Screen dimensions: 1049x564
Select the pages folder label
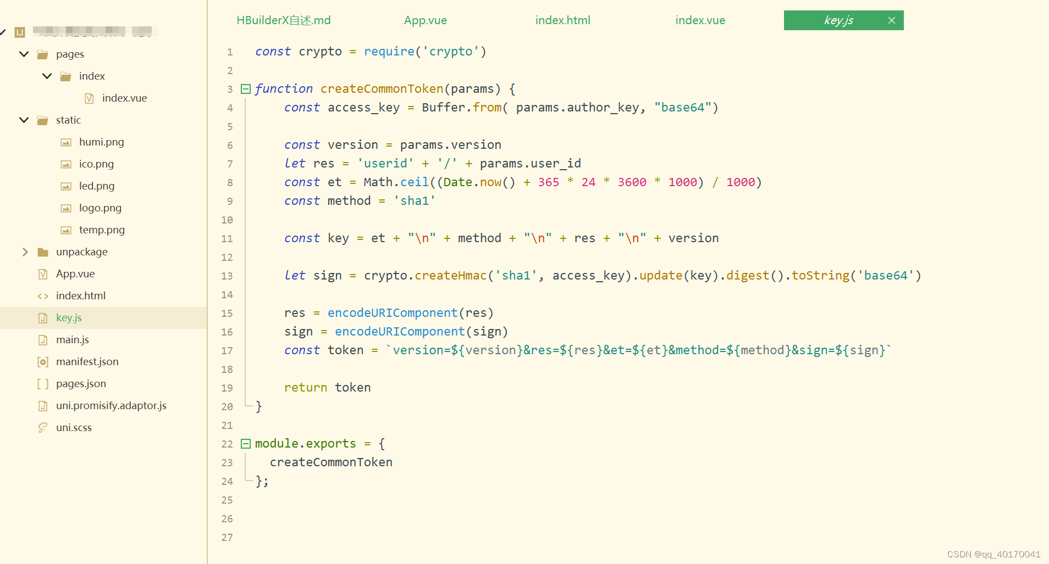point(70,54)
